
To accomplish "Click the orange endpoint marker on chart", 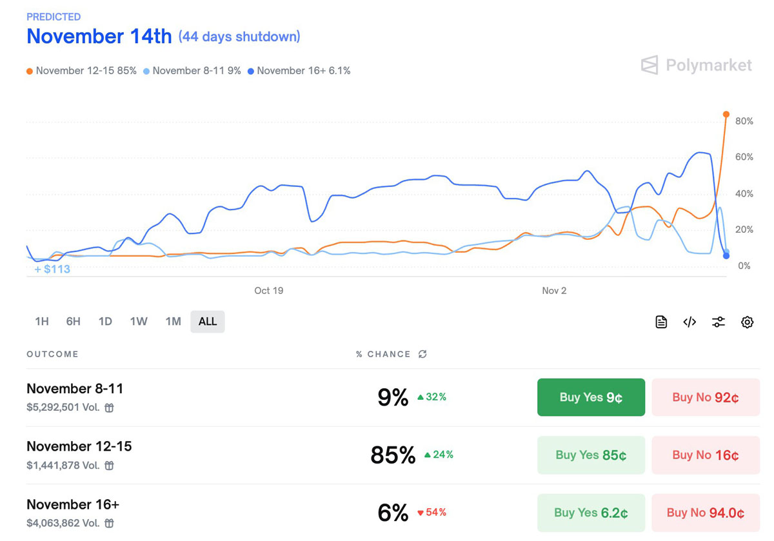I will coord(726,114).
